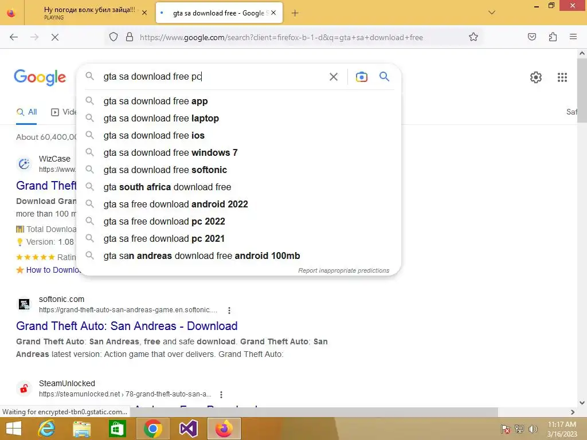Stop the page loading
The height and width of the screenshot is (440, 587).
tap(54, 37)
